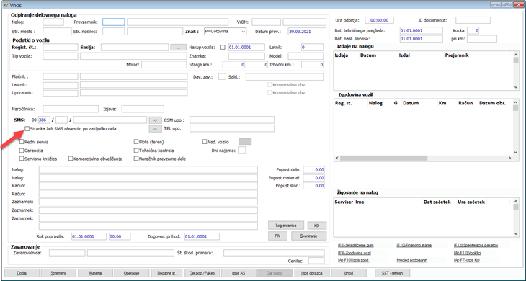Open the [Alt-F11]-Vpoklici link

coord(467,253)
